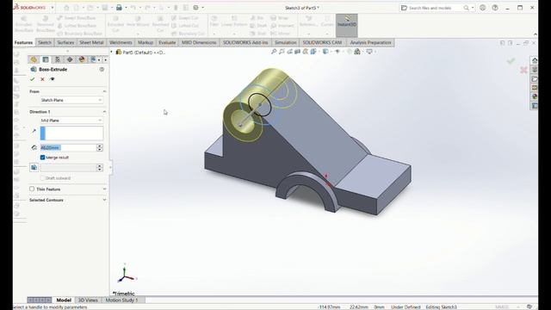
Task: Open the ConfigurationManager tab icon
Action: (58, 59)
